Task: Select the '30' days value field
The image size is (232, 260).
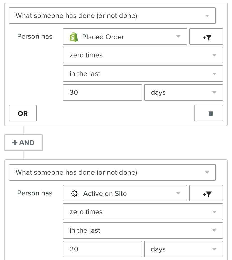Action: tap(102, 92)
